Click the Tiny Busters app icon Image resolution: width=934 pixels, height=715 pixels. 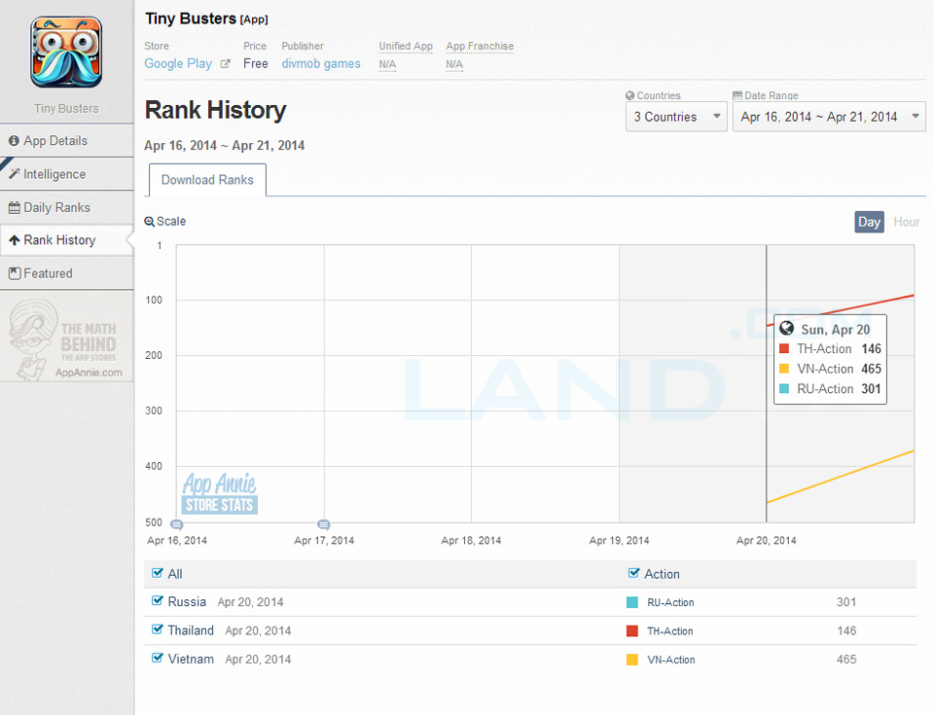pyautogui.click(x=66, y=52)
